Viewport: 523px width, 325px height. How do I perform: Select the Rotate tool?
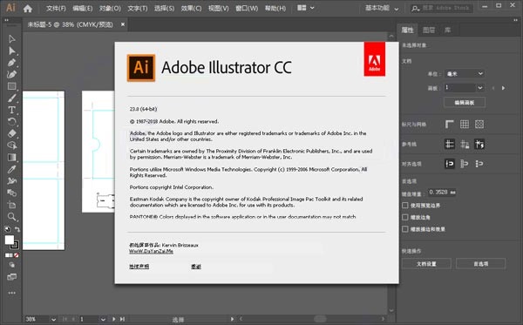coord(11,122)
